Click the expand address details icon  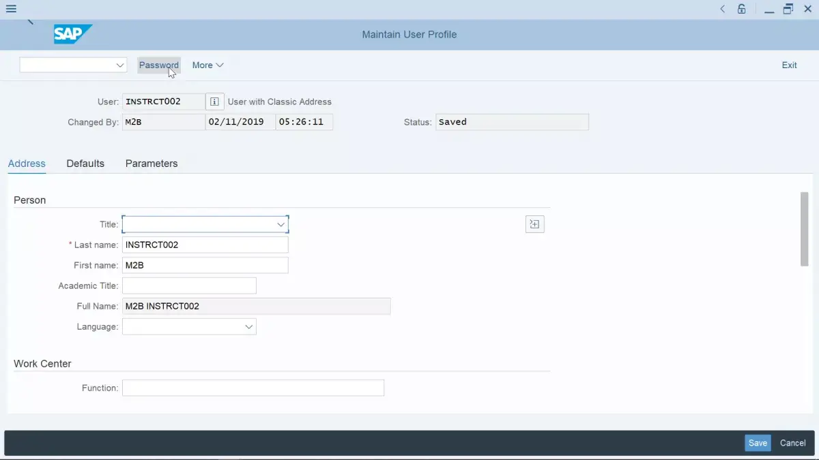tap(535, 224)
